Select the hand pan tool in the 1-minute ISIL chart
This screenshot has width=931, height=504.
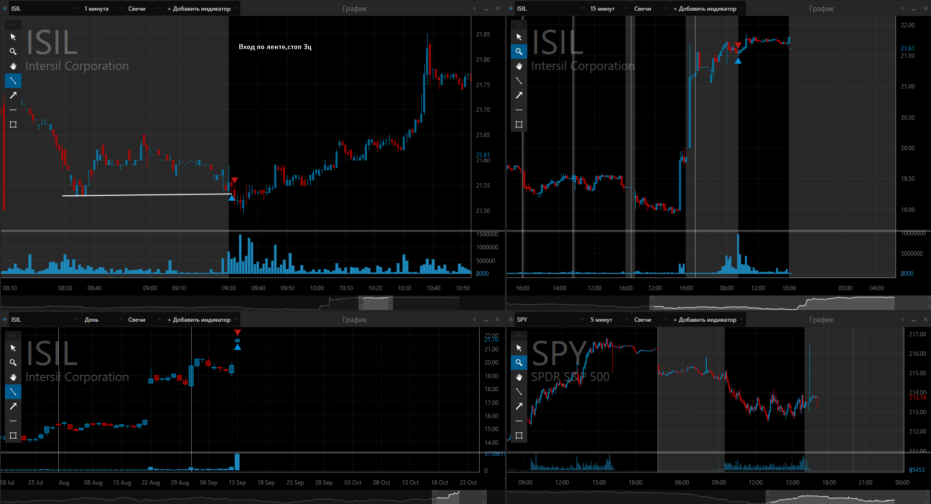13,66
